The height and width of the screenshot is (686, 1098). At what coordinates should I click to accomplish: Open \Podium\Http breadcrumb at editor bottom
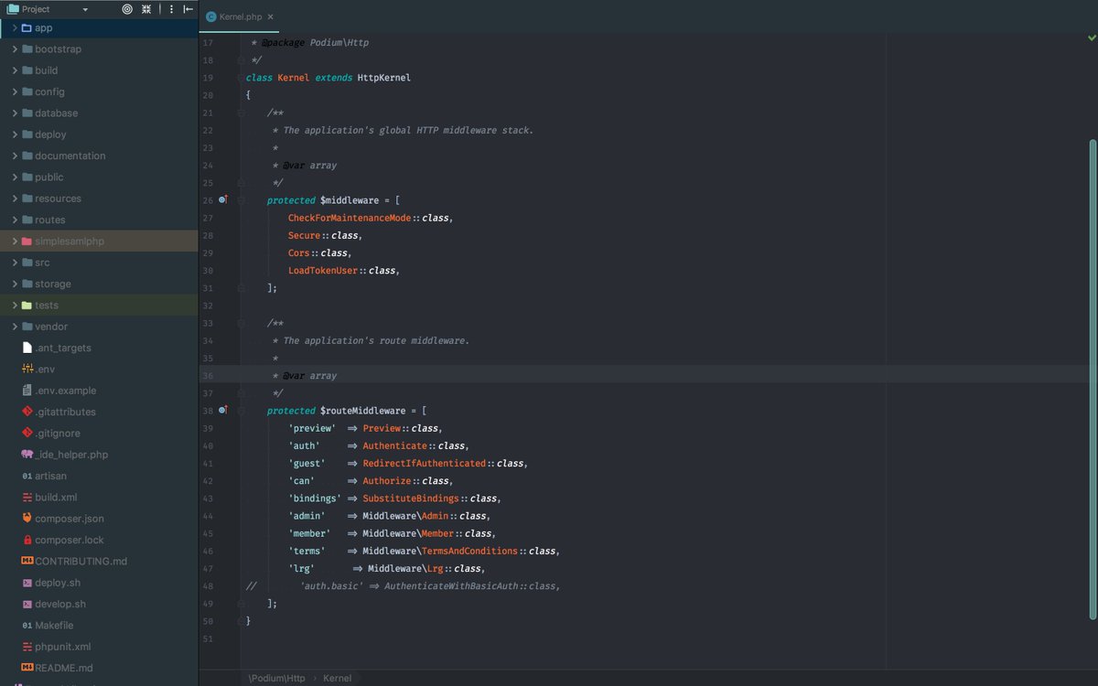(277, 678)
